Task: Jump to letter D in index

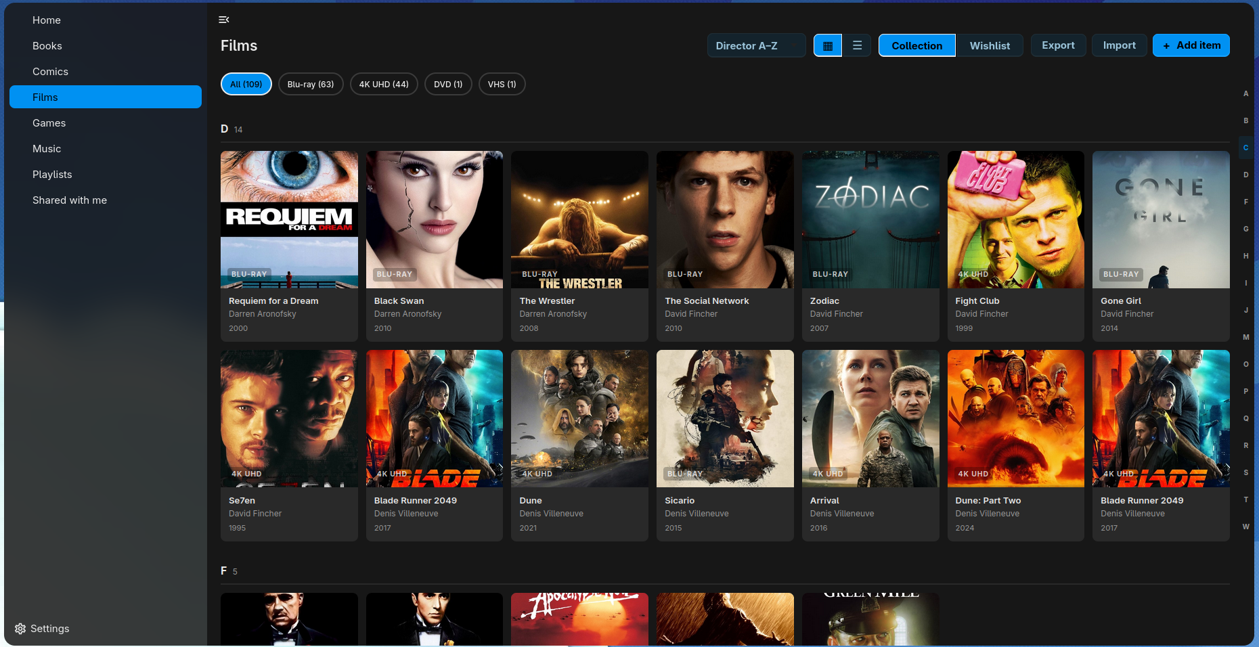Action: tap(1245, 175)
